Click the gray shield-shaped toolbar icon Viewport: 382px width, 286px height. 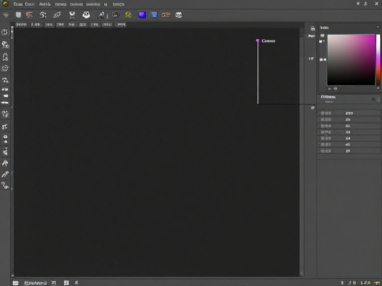pos(19,15)
